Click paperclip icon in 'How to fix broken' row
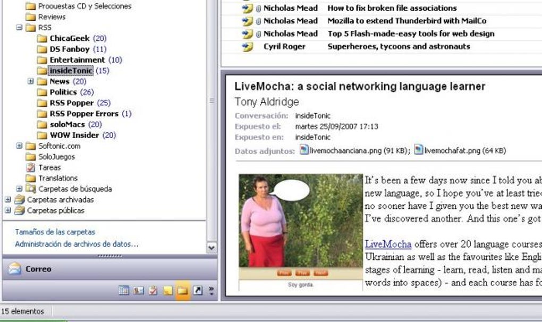 pyautogui.click(x=258, y=9)
